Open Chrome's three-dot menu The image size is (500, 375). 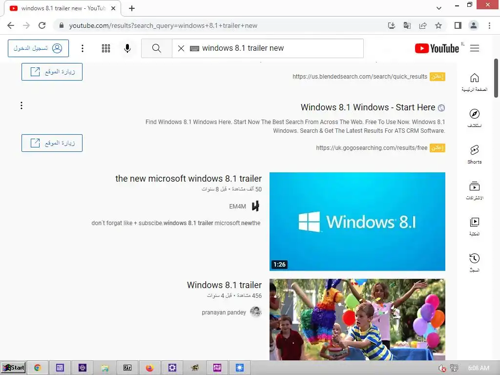[x=489, y=25]
